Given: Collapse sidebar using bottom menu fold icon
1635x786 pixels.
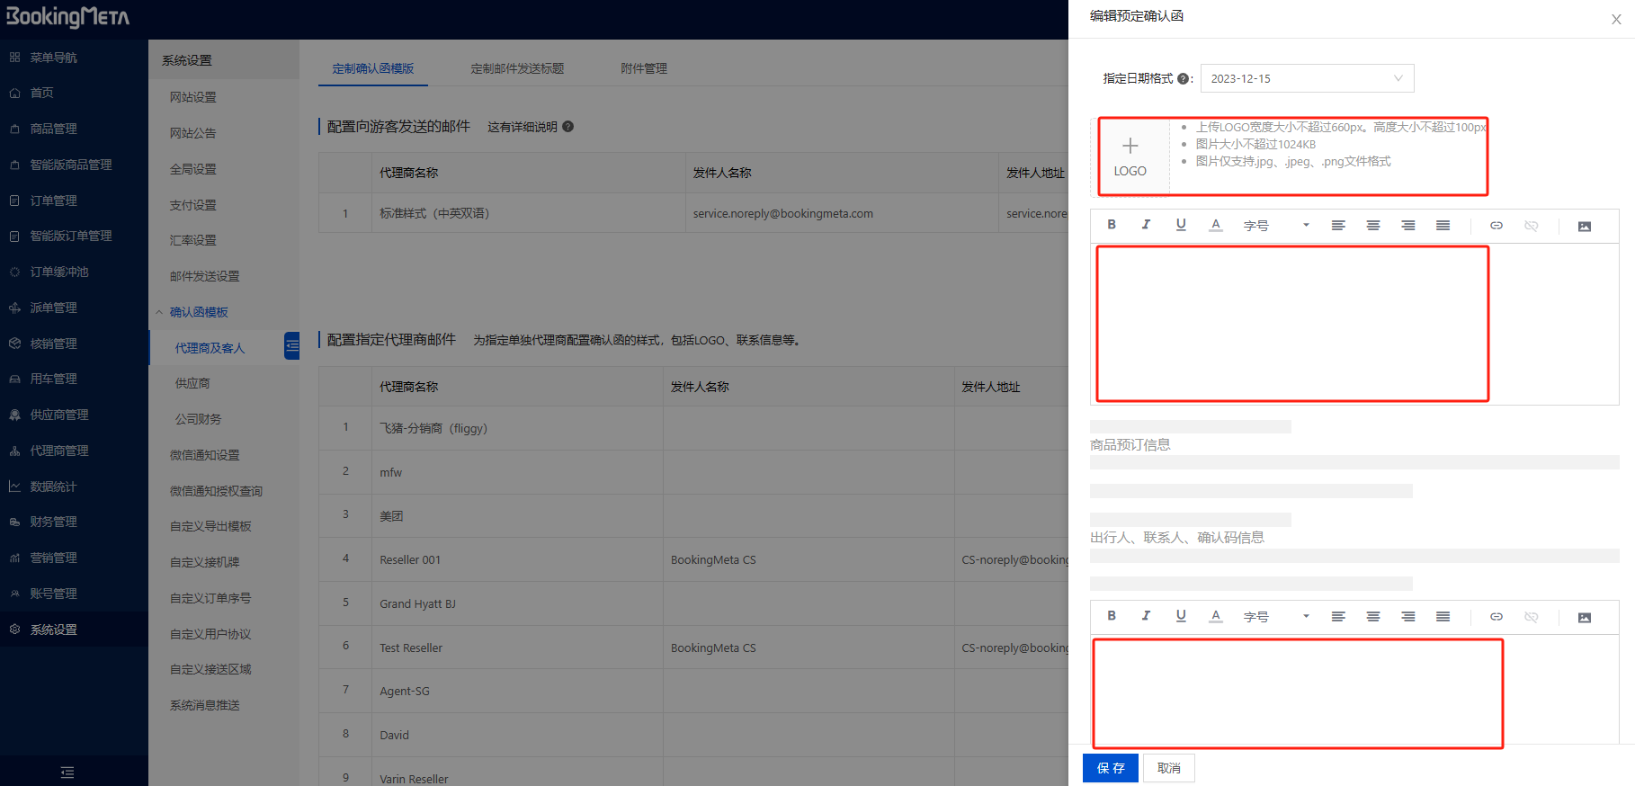Looking at the screenshot, I should point(67,773).
